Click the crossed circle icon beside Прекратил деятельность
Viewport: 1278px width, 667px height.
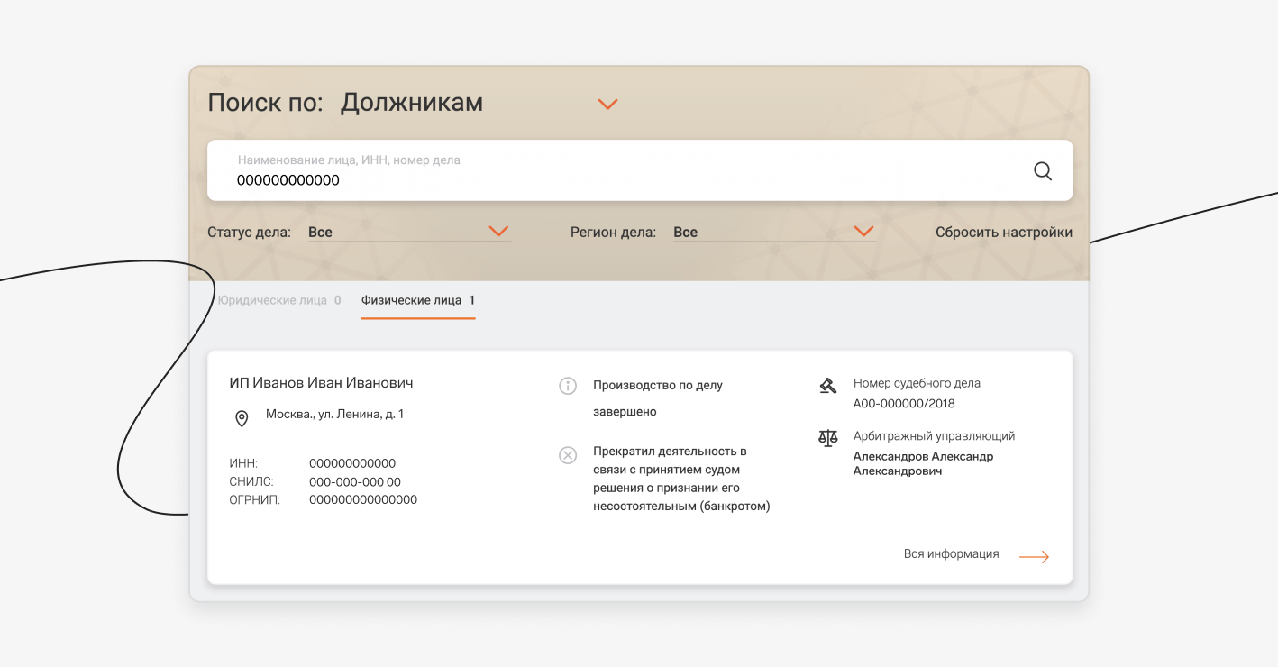pos(568,454)
